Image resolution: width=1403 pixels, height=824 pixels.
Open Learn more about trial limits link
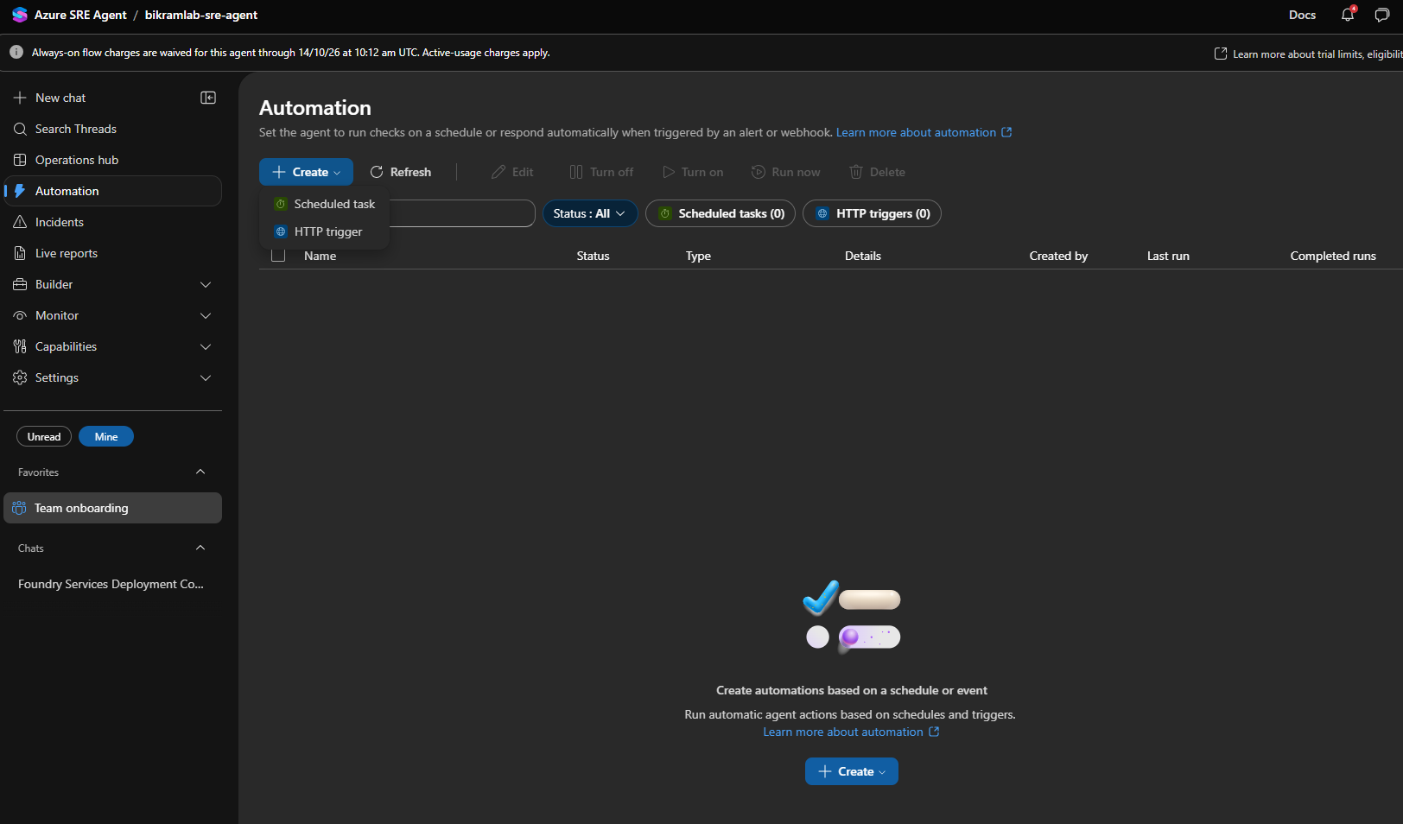1309,54
